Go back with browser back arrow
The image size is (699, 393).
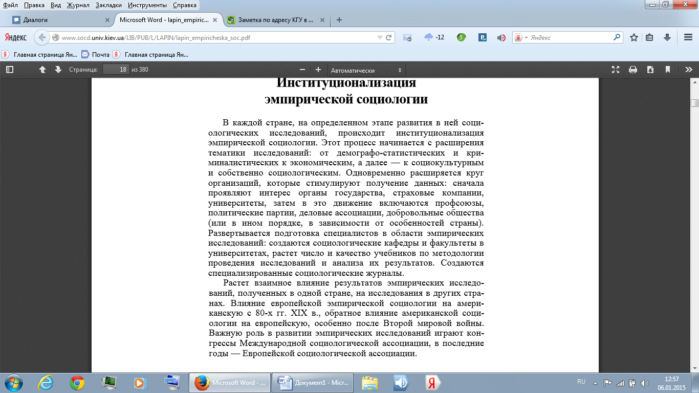click(x=42, y=37)
